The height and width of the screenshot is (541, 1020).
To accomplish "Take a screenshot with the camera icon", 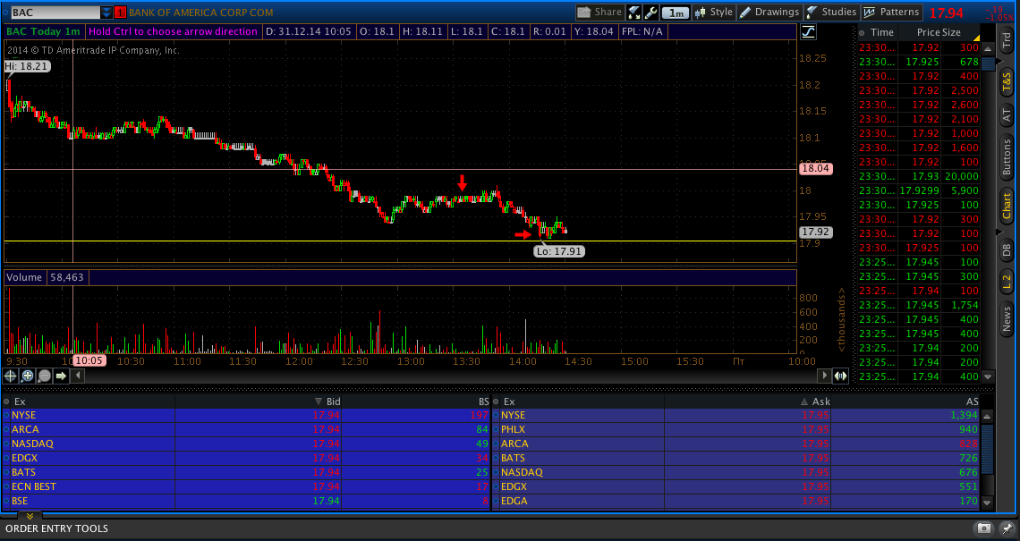I will [983, 528].
